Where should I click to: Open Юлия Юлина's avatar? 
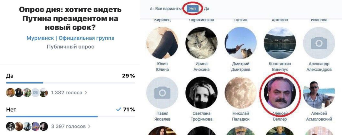[162, 43]
